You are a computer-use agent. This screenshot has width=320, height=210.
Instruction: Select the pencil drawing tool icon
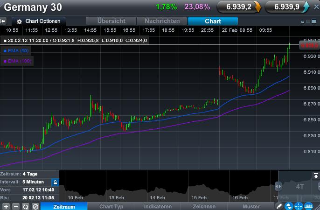coord(279,206)
